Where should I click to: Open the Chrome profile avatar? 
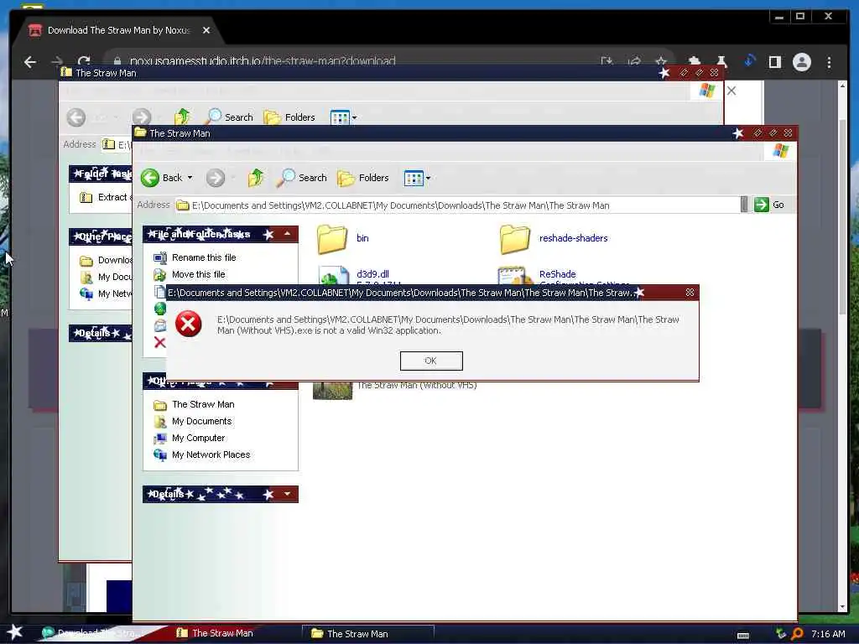click(x=801, y=62)
